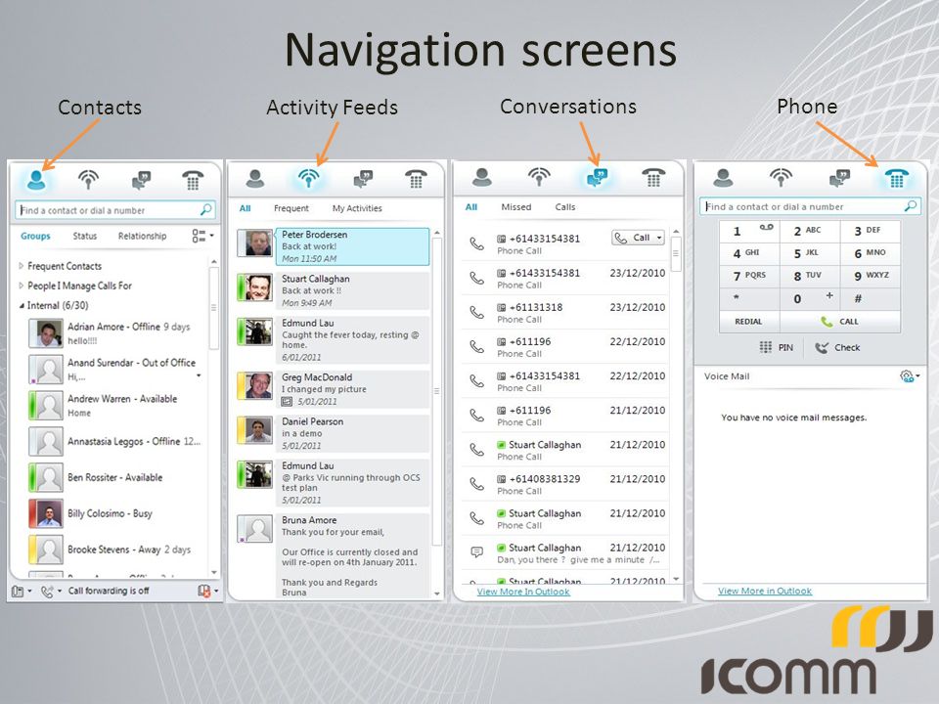The height and width of the screenshot is (704, 939).
Task: Open Conversations icon in the Contacts panel
Action: click(141, 180)
